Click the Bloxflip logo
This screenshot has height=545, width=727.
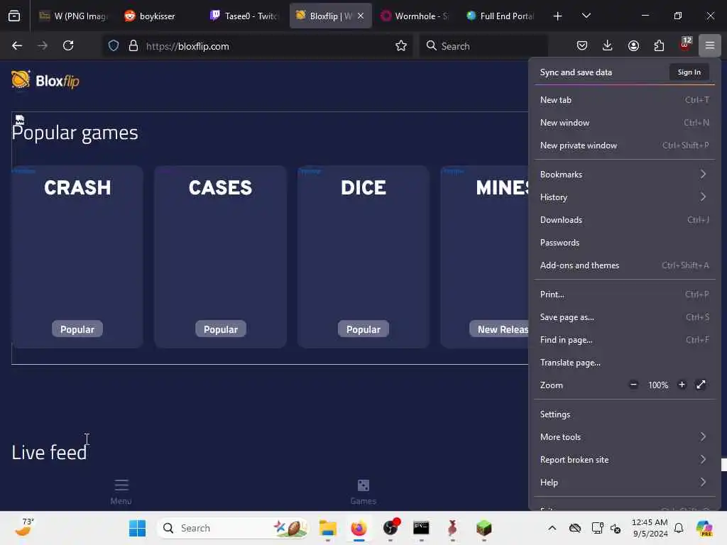(45, 80)
